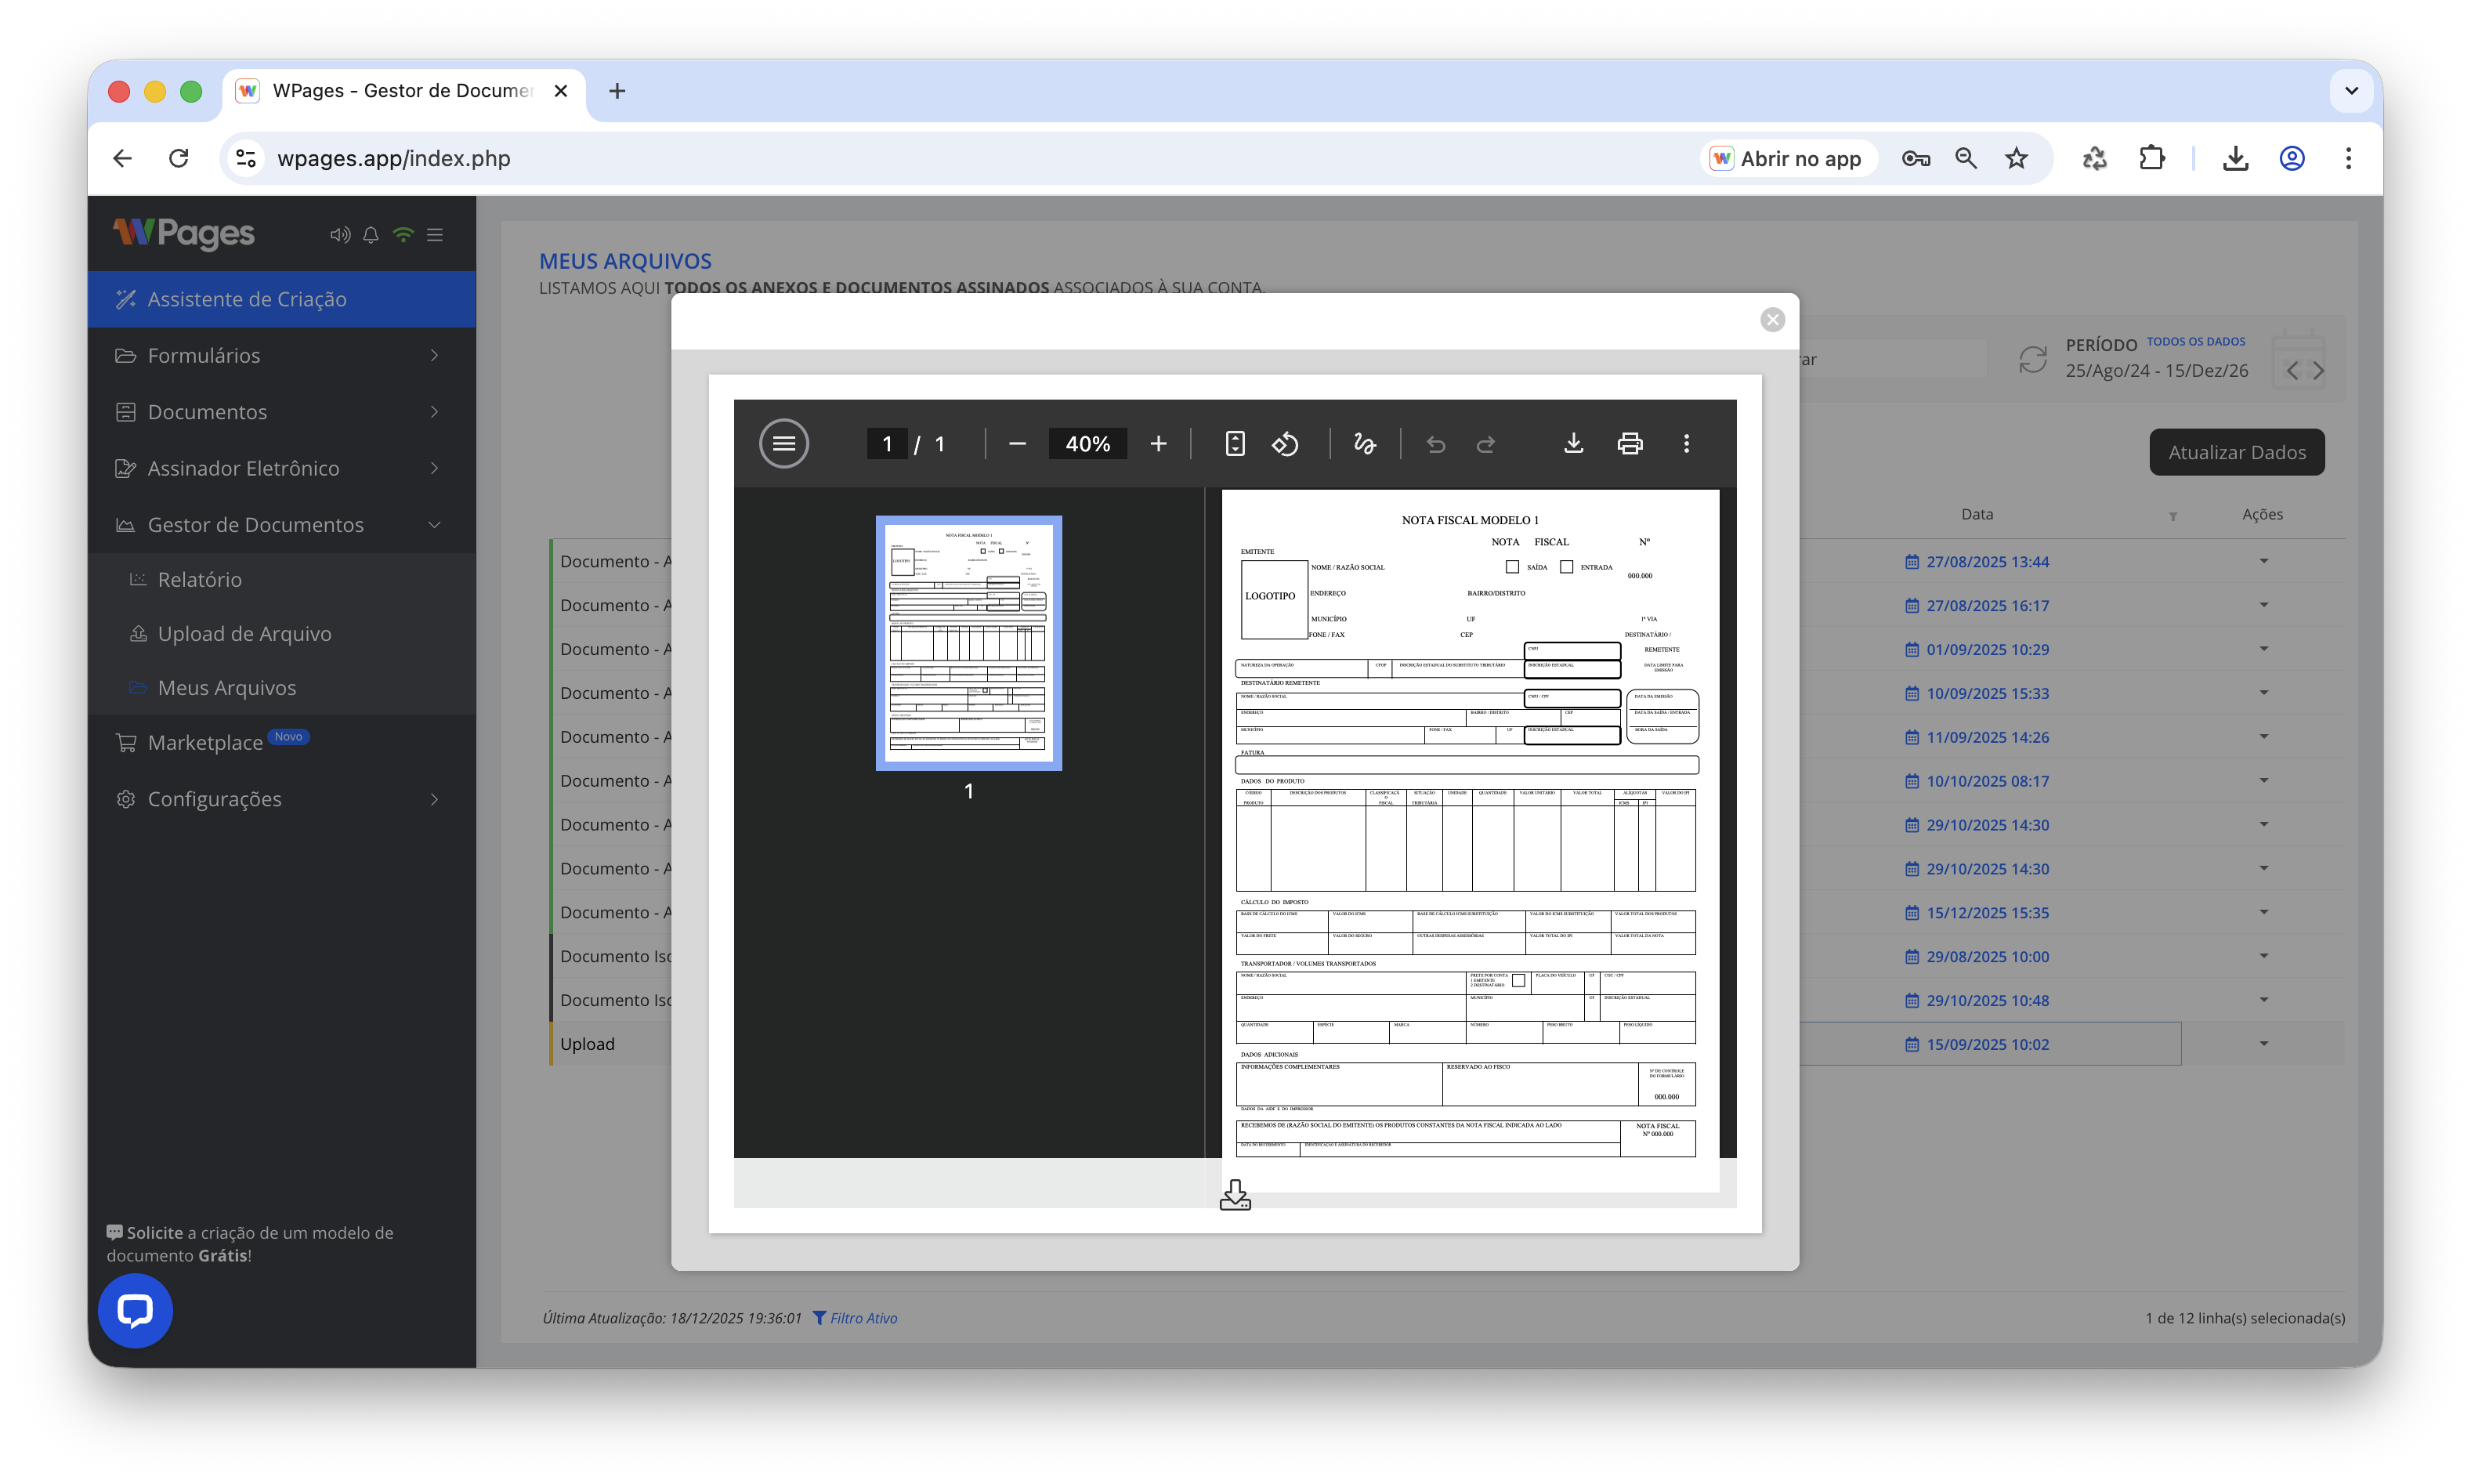Toggle the sound icon in sidebar header
The height and width of the screenshot is (1484, 2471).
(x=340, y=234)
